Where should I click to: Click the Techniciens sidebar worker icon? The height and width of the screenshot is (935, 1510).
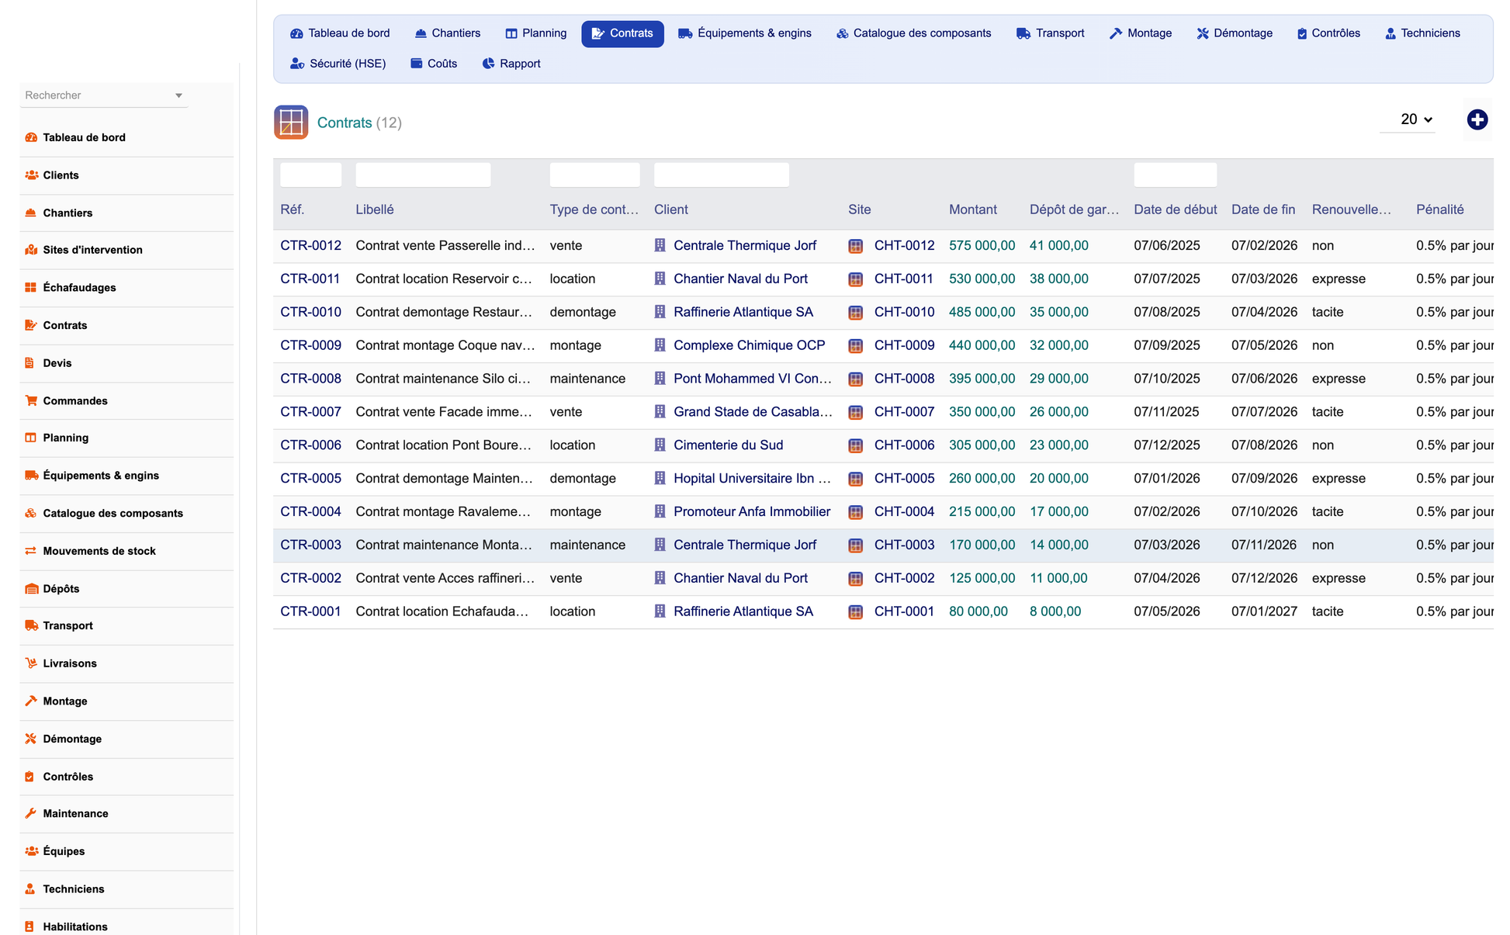(31, 889)
